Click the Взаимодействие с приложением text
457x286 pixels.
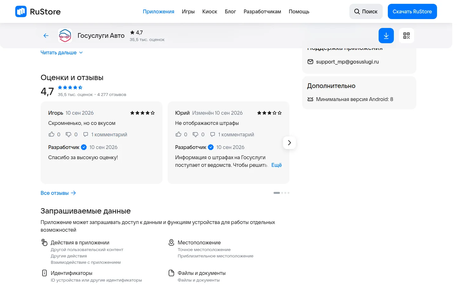(86, 262)
